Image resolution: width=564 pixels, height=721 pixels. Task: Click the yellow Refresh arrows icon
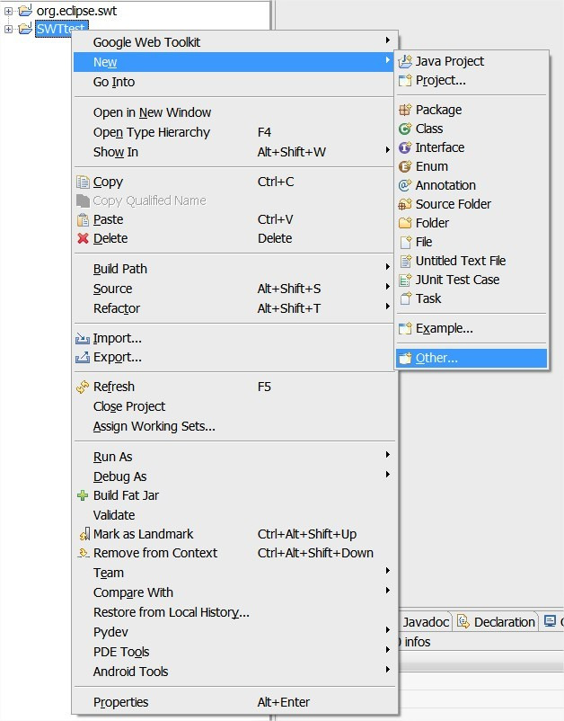point(83,387)
